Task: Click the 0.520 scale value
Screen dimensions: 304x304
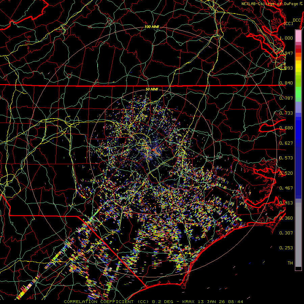Action: click(x=286, y=173)
